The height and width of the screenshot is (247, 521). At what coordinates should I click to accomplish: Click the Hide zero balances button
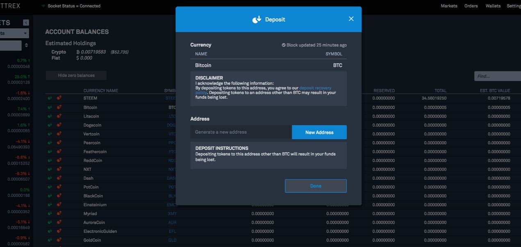tap(76, 75)
